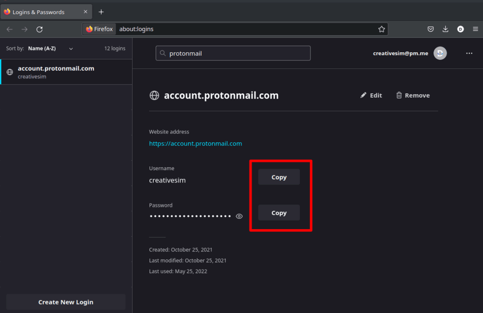This screenshot has width=483, height=313.
Task: Click the protonmail search field
Action: tap(233, 53)
